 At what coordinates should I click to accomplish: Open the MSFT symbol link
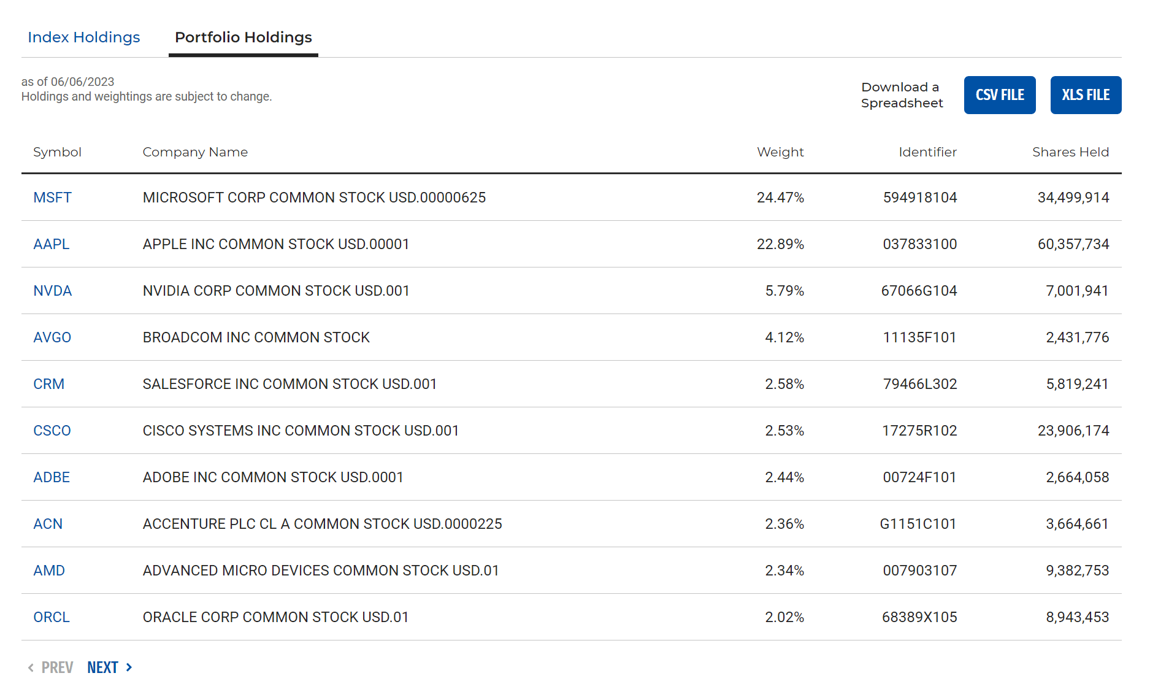[x=52, y=198]
